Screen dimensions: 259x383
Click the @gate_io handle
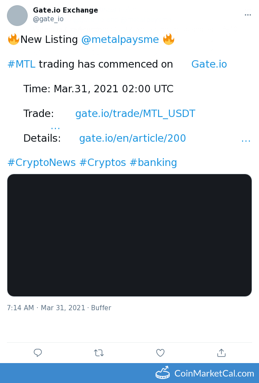[x=48, y=19]
